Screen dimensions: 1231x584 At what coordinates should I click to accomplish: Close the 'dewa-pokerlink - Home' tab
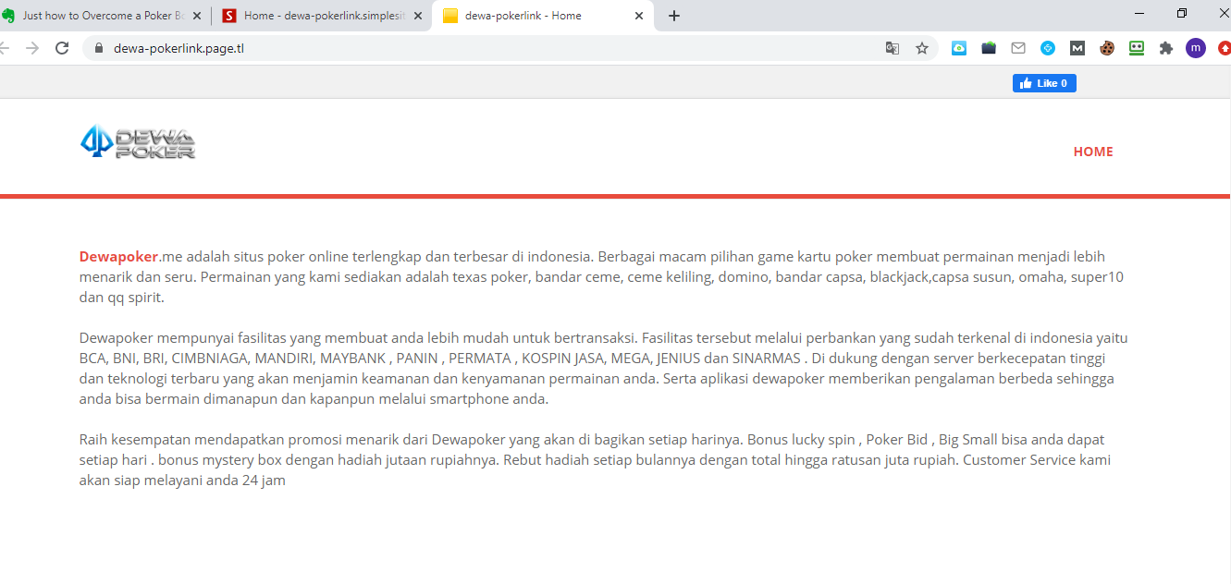639,16
